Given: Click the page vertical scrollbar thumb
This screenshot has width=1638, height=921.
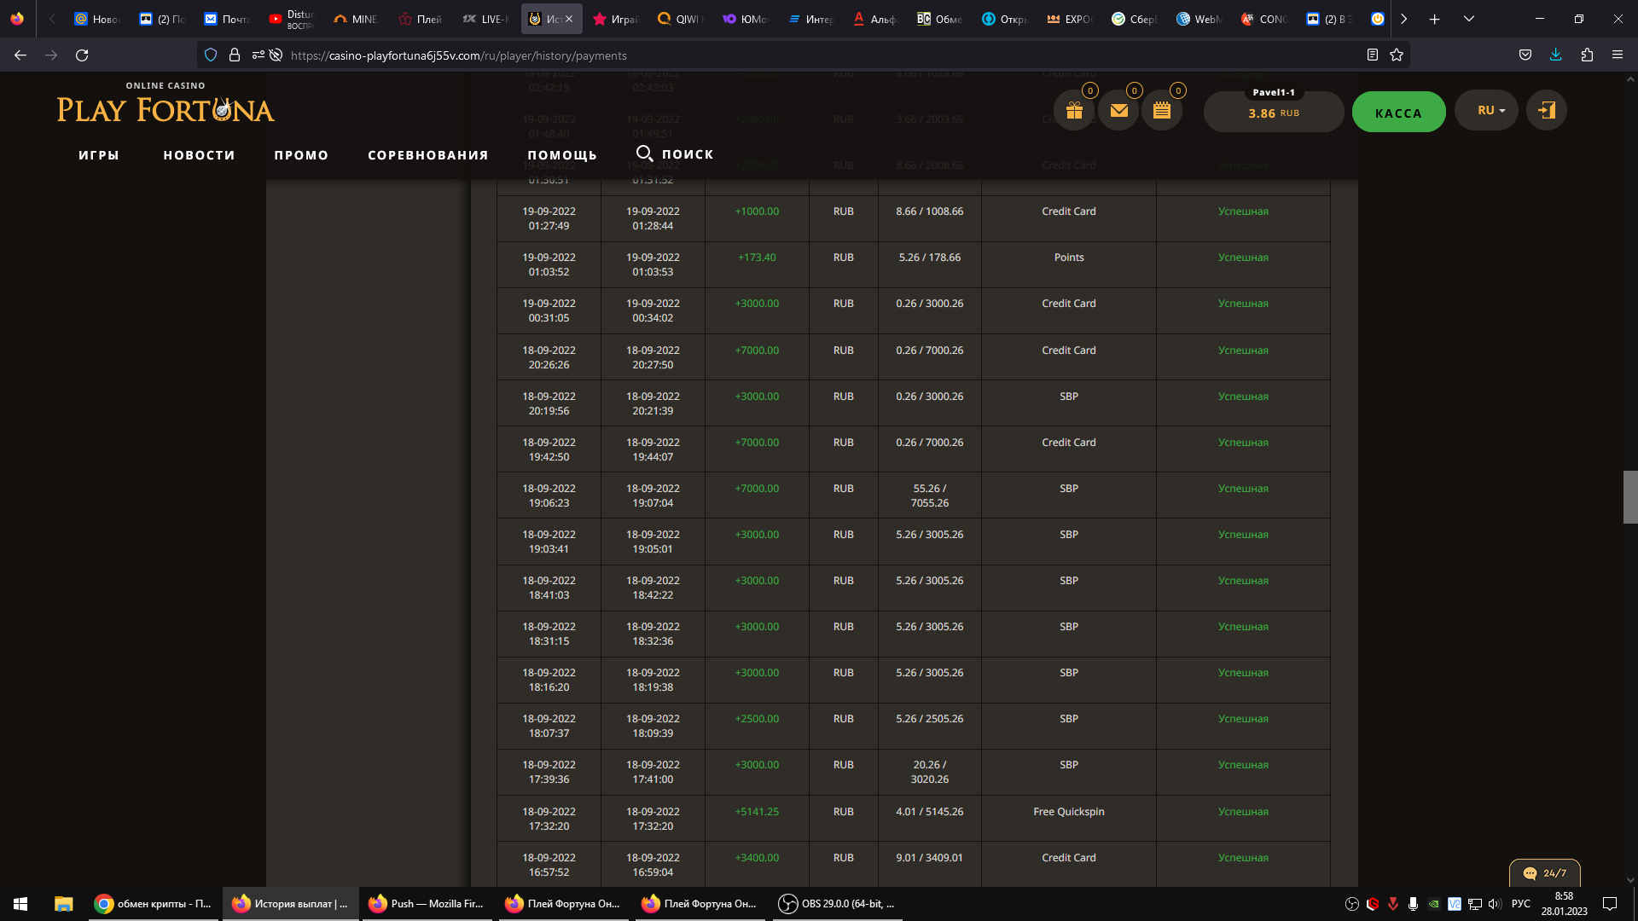Looking at the screenshot, I should [1630, 496].
